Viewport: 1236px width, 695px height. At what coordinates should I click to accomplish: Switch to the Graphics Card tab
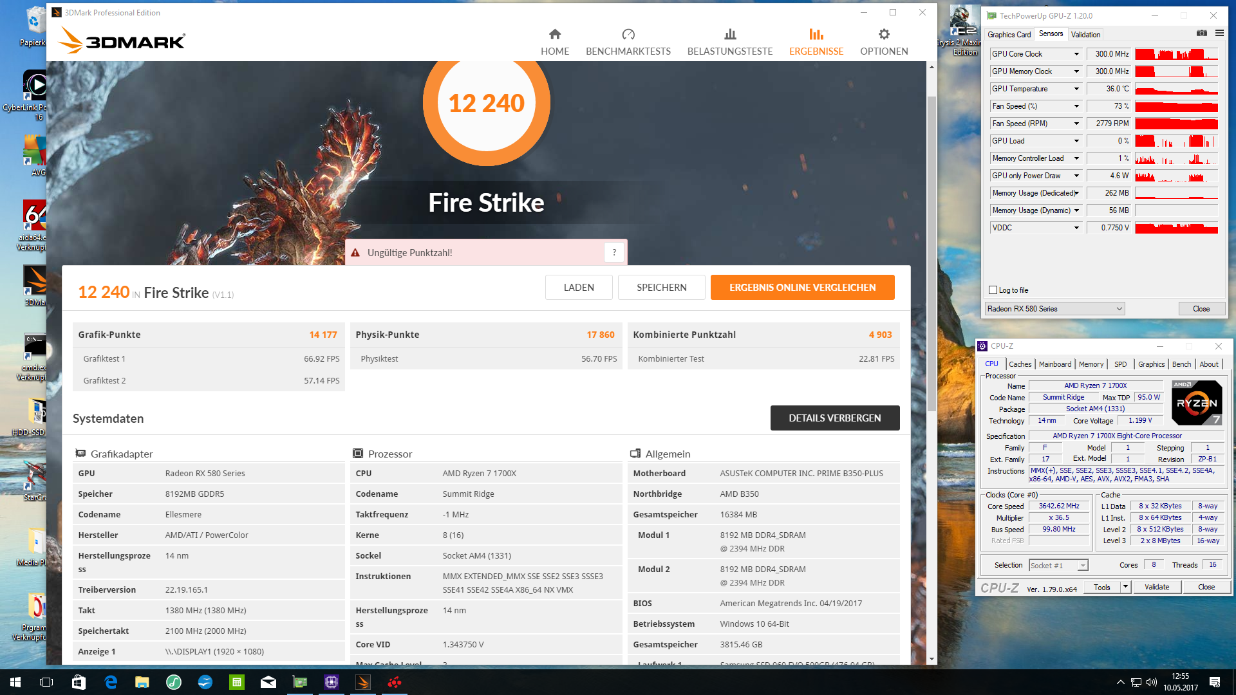(1009, 35)
